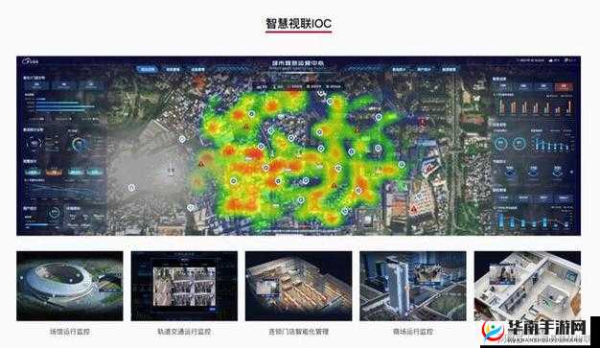
Task: Click the 连锁门店智能化管理 caption text
Action: click(x=298, y=332)
